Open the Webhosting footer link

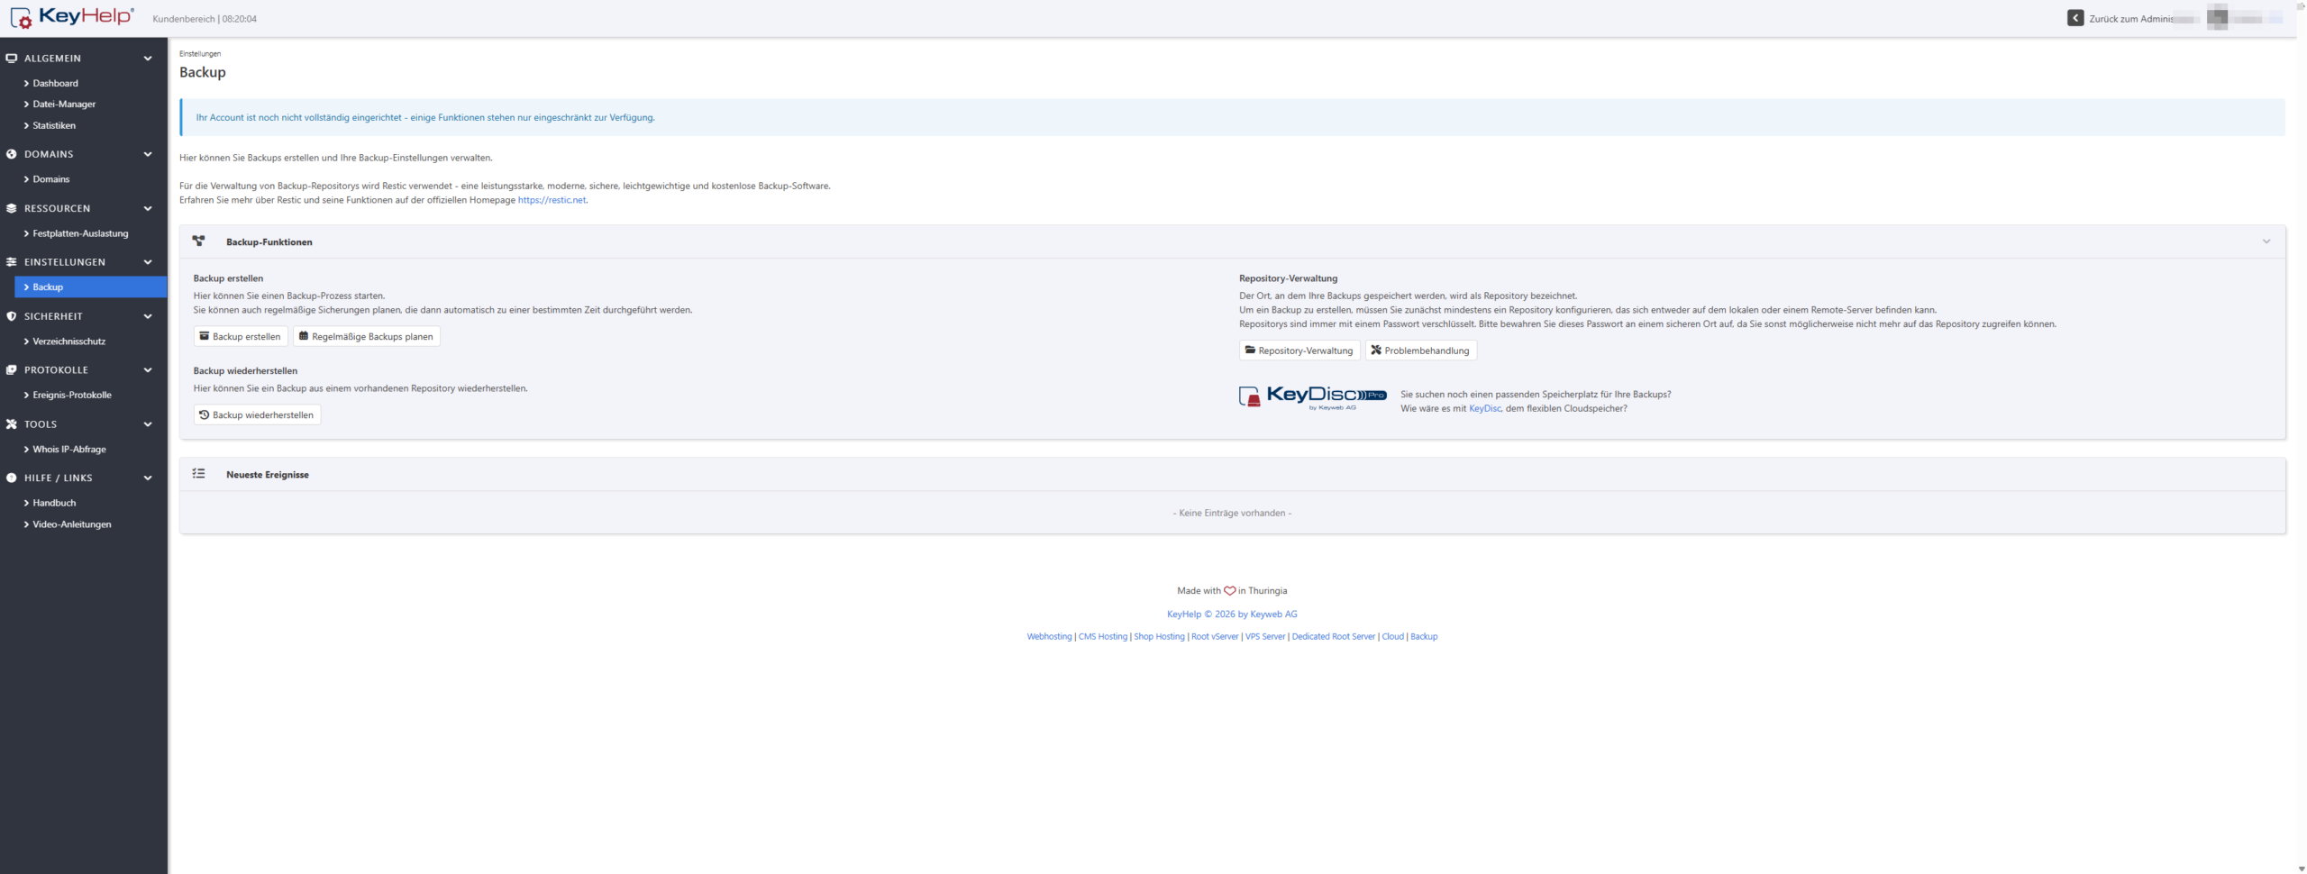click(1049, 636)
